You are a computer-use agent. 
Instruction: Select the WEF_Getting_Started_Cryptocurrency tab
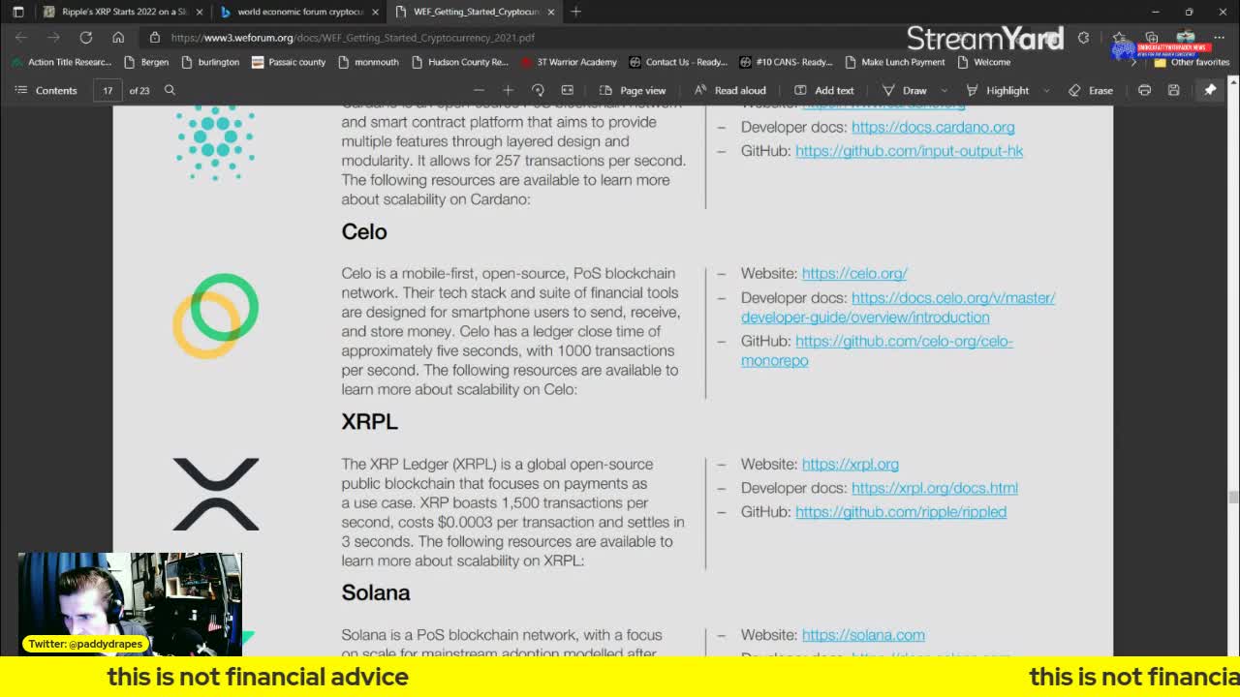pos(475,12)
